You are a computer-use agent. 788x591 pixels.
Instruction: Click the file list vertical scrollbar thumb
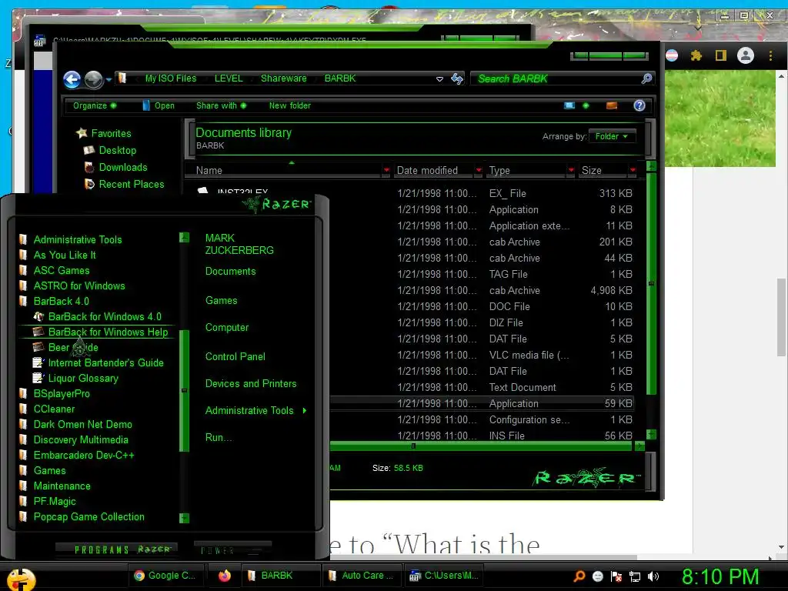(x=651, y=284)
